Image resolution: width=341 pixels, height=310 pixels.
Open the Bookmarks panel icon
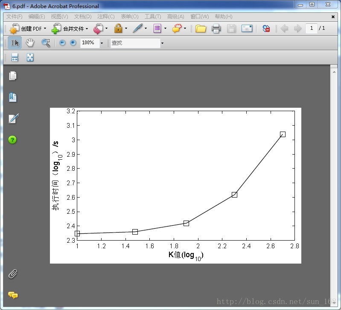(x=13, y=97)
